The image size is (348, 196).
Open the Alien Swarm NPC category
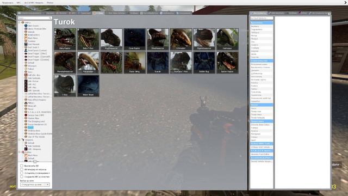33,26
